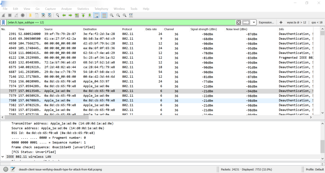Click inside the display filter field
This screenshot has width=325, height=173.
(121, 23)
